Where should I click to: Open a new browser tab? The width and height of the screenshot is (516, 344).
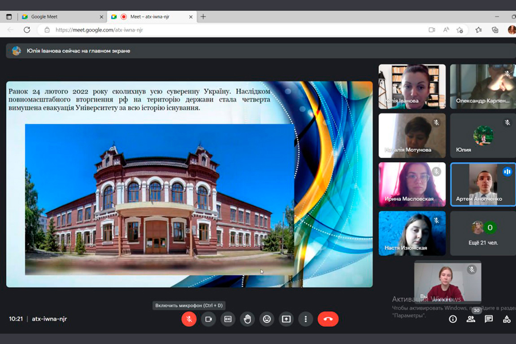(203, 17)
